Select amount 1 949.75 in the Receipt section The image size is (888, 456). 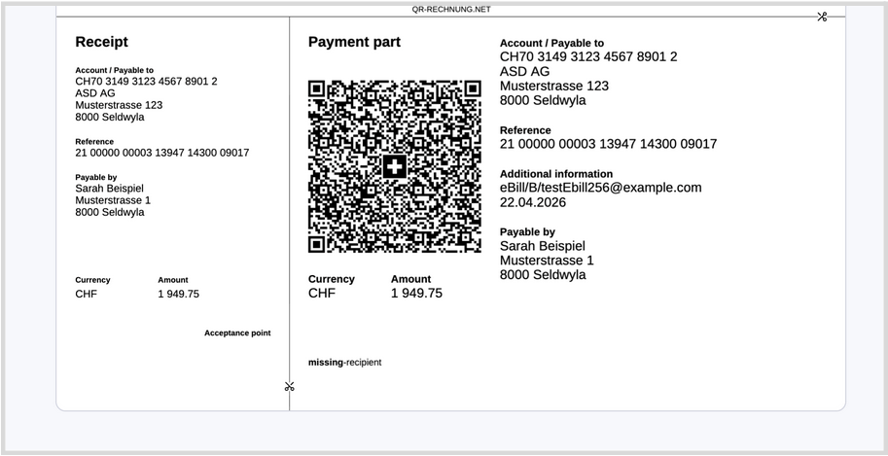click(178, 294)
